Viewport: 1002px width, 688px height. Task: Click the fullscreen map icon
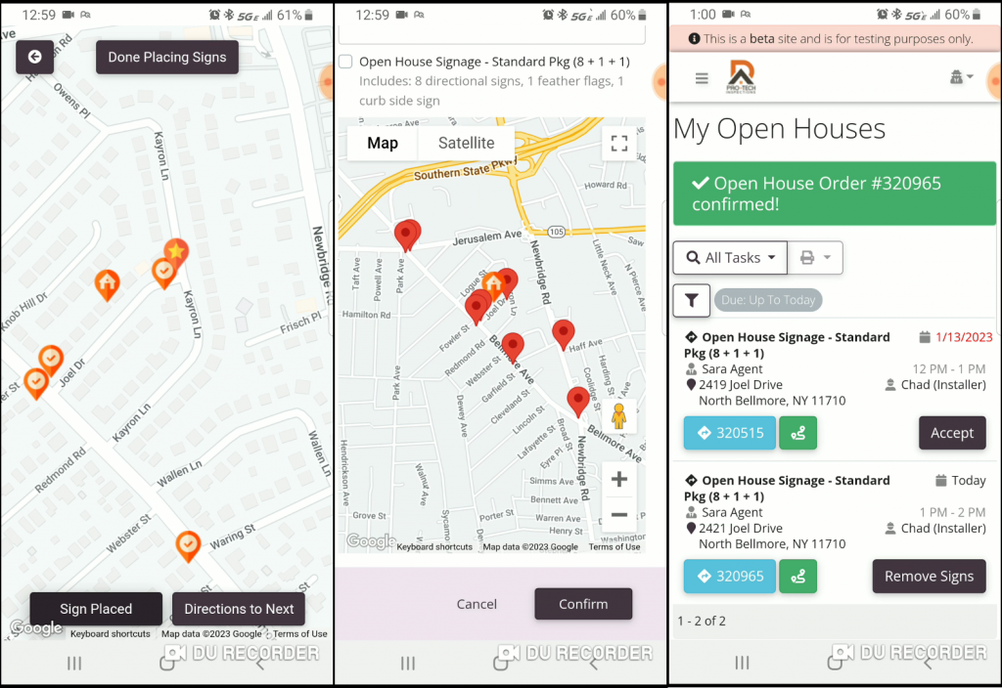[617, 144]
